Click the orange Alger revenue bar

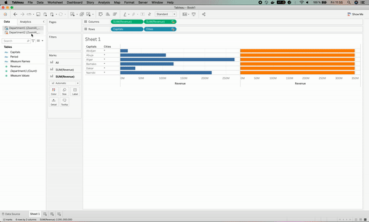click(x=298, y=59)
